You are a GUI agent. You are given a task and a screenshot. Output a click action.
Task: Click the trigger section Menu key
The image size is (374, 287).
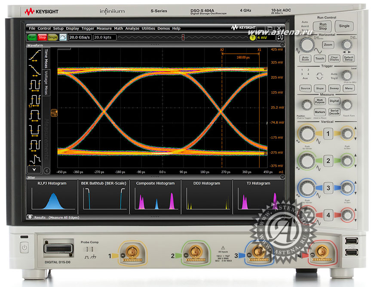[349, 88]
